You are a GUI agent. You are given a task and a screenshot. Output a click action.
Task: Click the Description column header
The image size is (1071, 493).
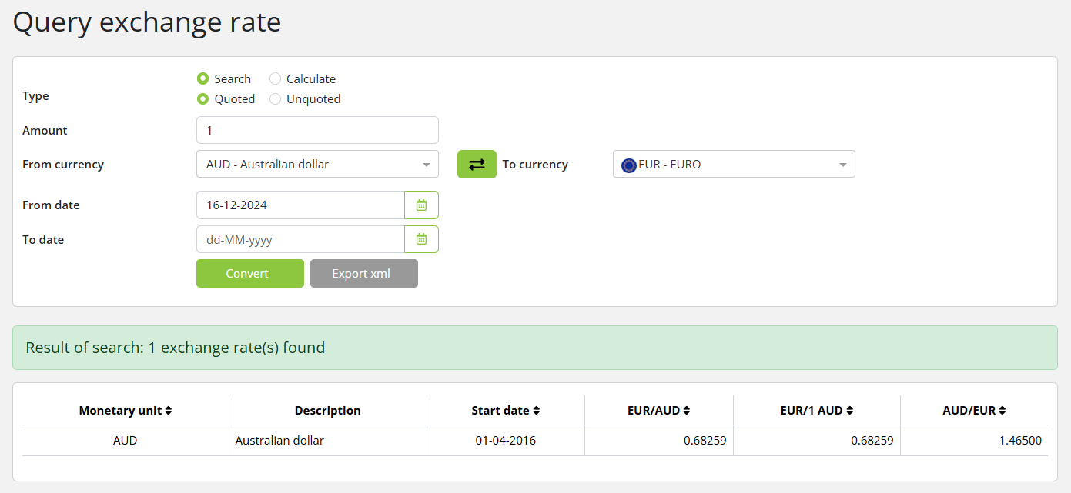click(x=327, y=411)
